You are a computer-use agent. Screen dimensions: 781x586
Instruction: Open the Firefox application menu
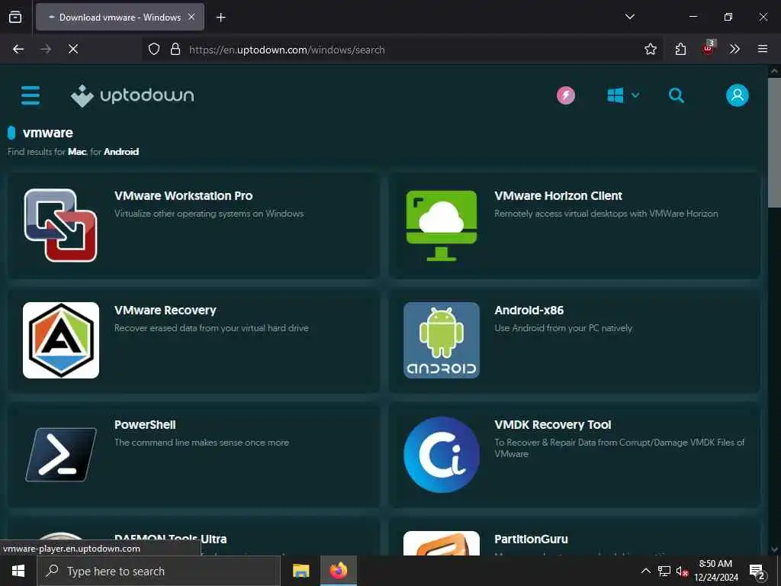(x=762, y=49)
